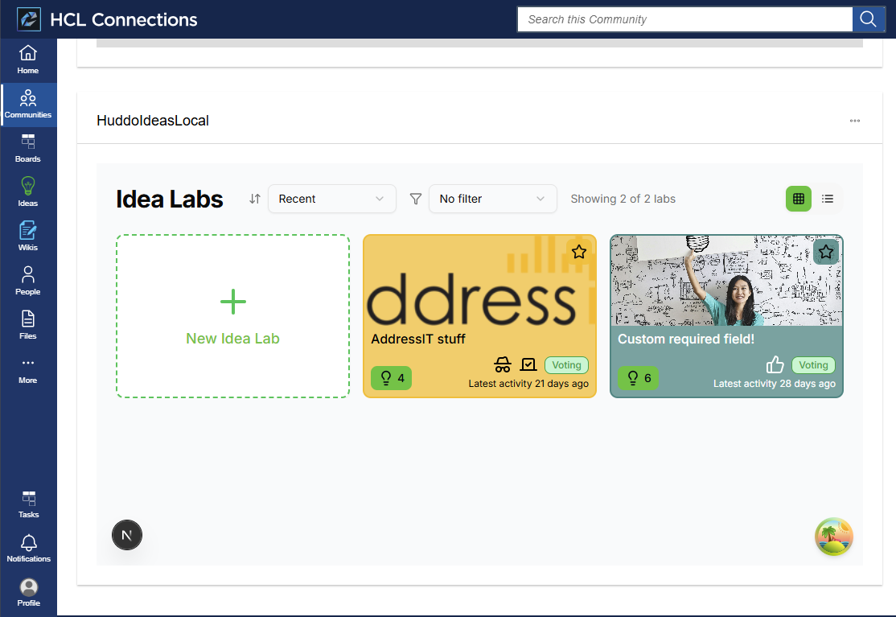
Task: Click the filter funnel icon
Action: pyautogui.click(x=416, y=199)
